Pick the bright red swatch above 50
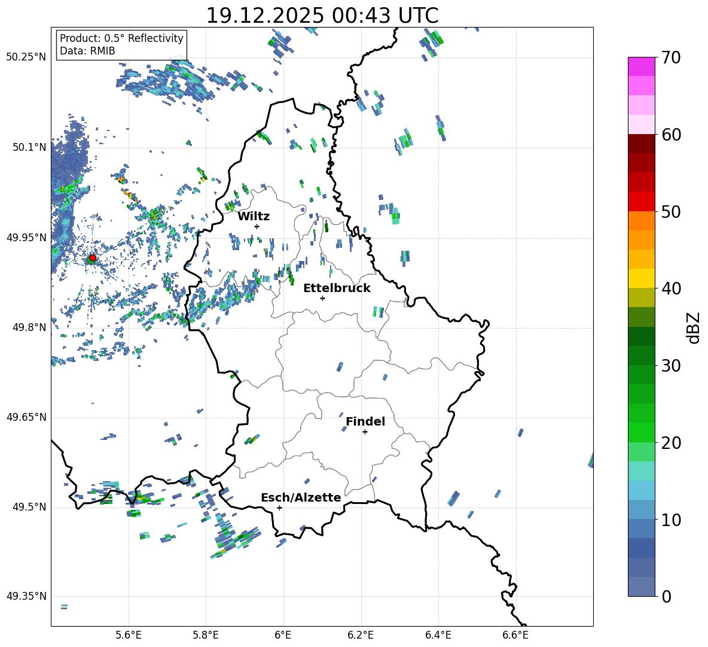The width and height of the screenshot is (708, 647). tap(642, 202)
